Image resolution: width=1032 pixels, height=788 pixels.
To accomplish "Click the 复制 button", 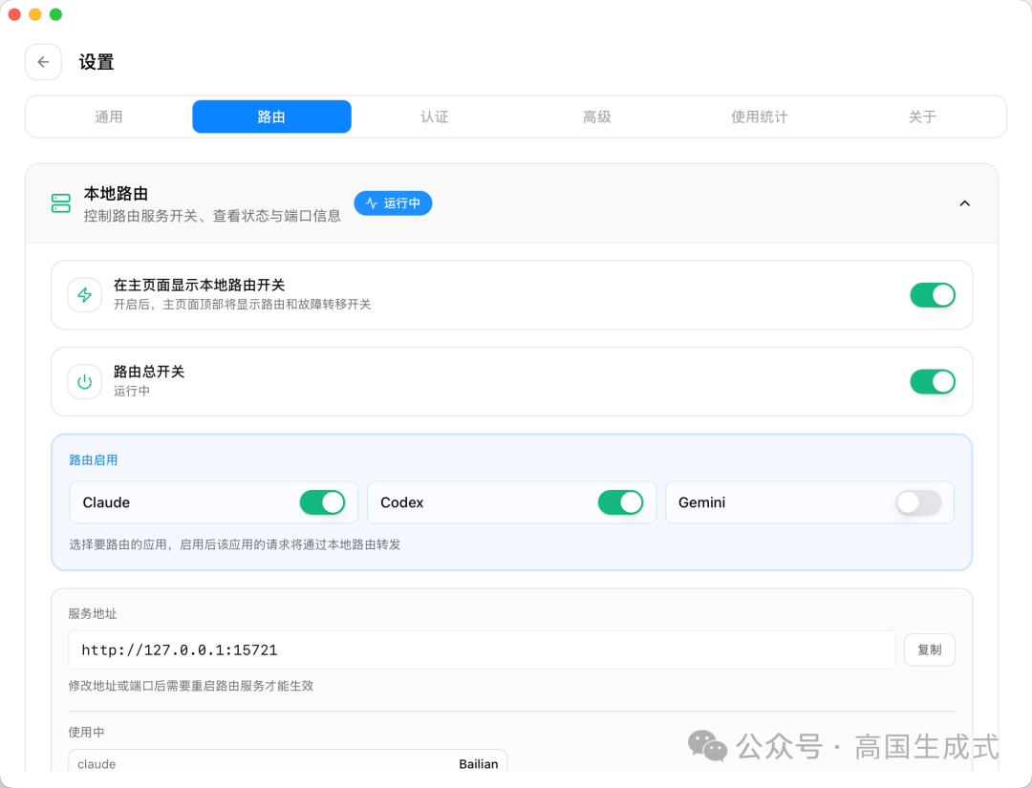I will click(930, 650).
